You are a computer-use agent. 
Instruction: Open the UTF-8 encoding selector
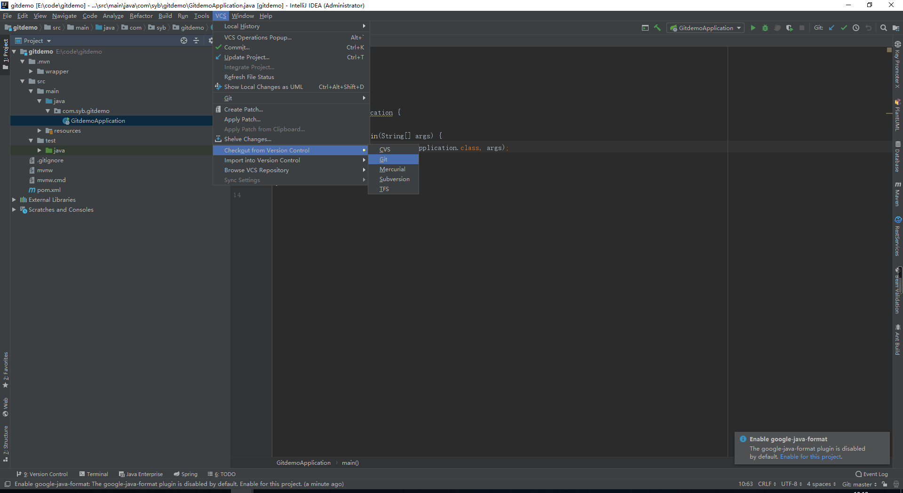pos(792,484)
